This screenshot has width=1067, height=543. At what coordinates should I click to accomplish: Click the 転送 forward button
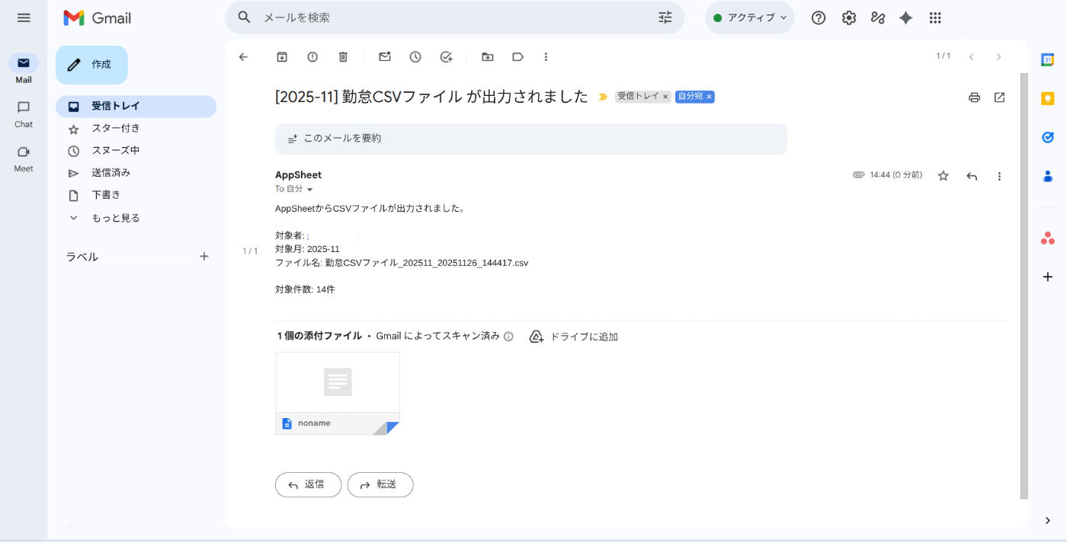(380, 484)
